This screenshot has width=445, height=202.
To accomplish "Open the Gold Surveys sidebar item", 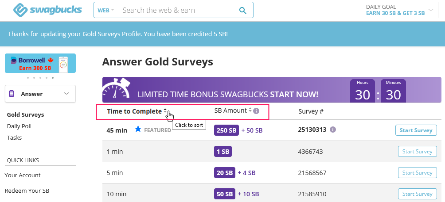I will point(26,114).
